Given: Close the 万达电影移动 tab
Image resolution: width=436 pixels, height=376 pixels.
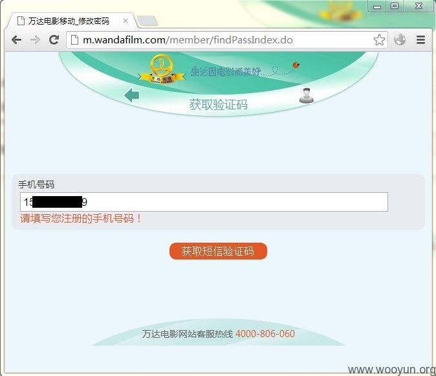Looking at the screenshot, I should [x=125, y=21].
